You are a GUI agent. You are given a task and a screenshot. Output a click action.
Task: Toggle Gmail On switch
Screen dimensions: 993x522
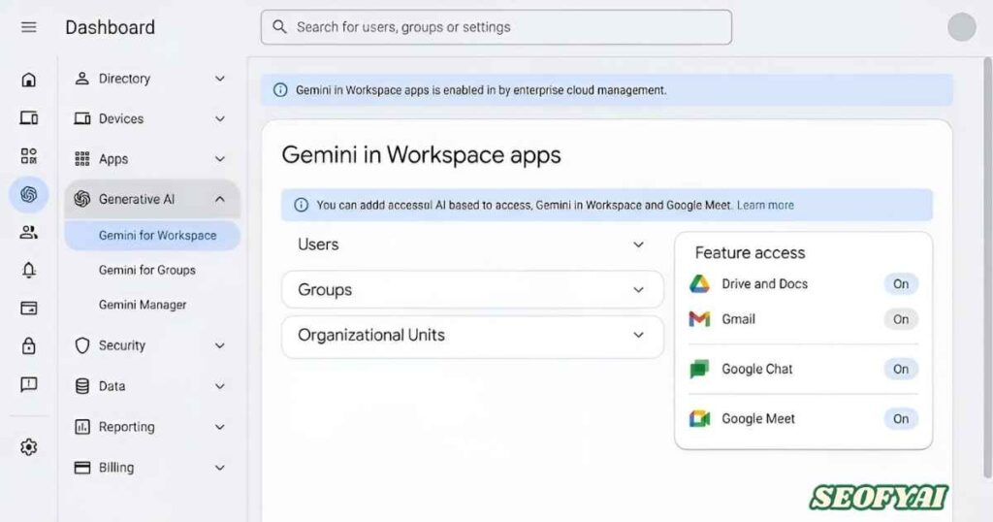click(x=901, y=319)
